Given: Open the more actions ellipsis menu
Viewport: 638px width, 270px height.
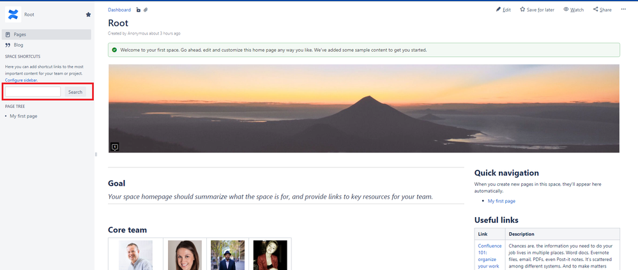Looking at the screenshot, I should tap(623, 10).
